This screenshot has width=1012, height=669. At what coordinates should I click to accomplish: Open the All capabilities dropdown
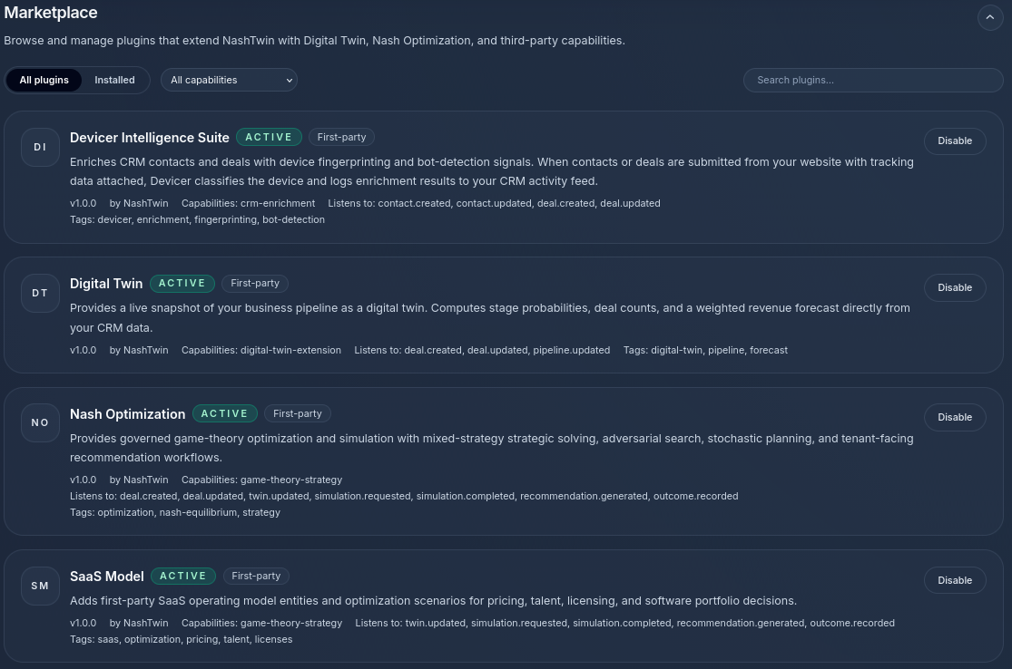pyautogui.click(x=229, y=80)
